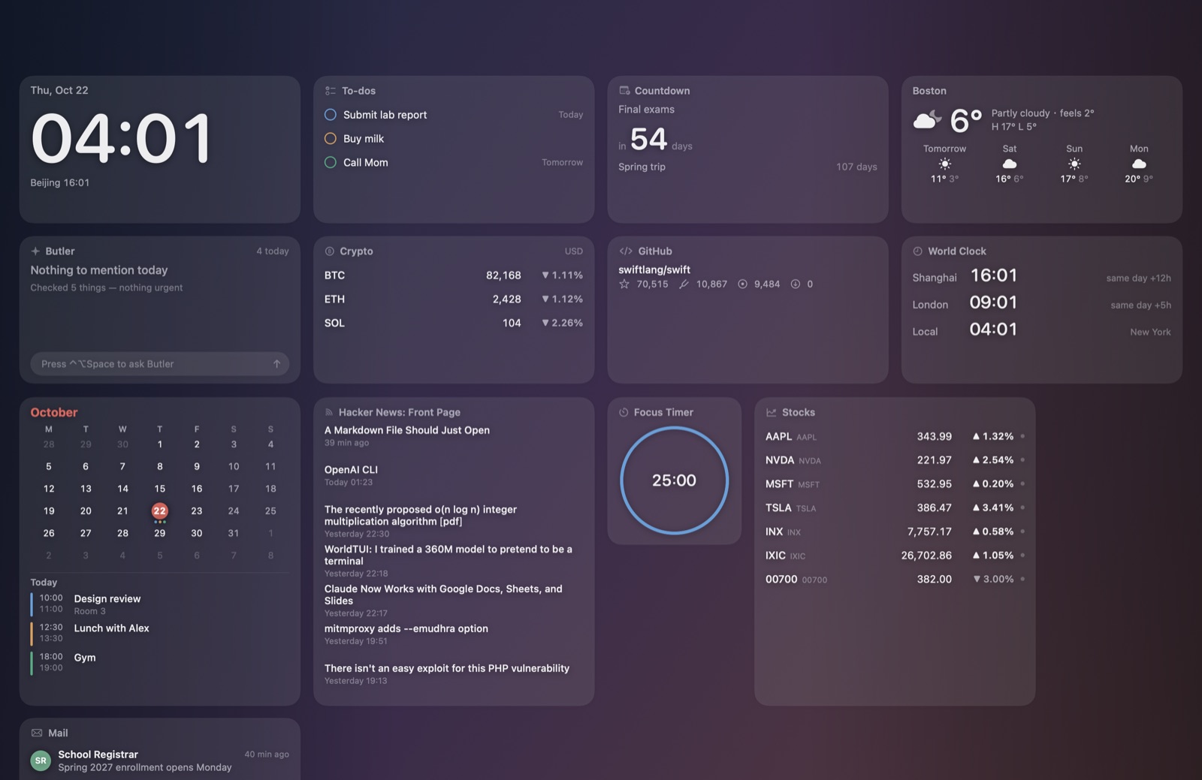Select October 29 in the calendar
Image resolution: width=1202 pixels, height=780 pixels.
(159, 534)
